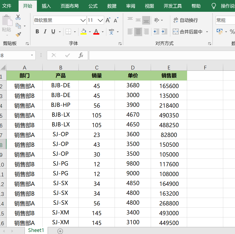Click the 合并后居中 merge button
Viewport: 235px width, 234px height.
point(188,32)
